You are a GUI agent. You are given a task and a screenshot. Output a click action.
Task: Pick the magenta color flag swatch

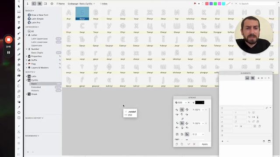point(219,3)
